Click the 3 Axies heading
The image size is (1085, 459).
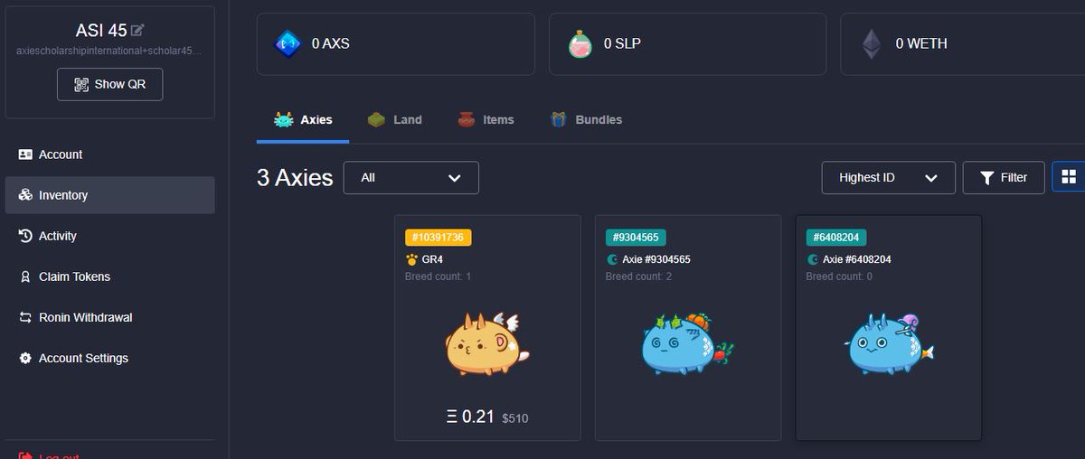(295, 178)
